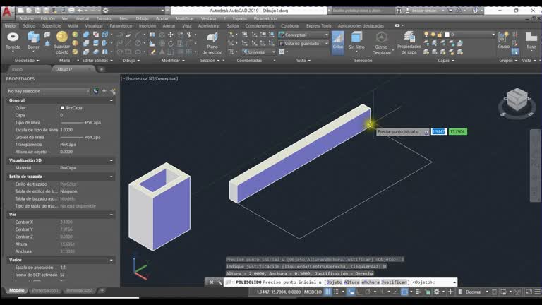
Task: Open the Ventana menu
Action: [x=208, y=18]
